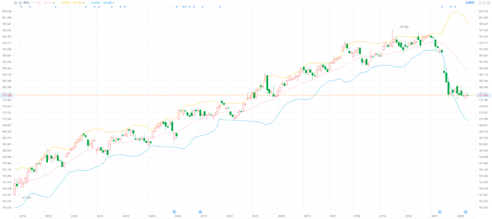Open the price adjustment link in the top right

pos(471,2)
